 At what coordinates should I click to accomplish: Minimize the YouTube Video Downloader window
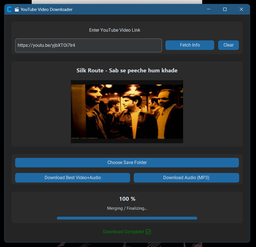(209, 9)
